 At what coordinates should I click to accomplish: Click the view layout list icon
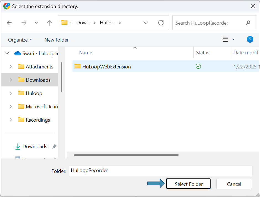tap(225, 40)
